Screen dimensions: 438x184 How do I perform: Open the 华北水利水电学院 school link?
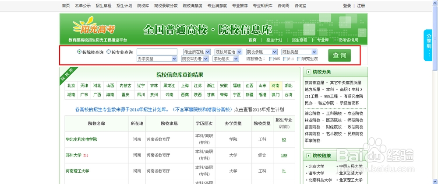81,139
